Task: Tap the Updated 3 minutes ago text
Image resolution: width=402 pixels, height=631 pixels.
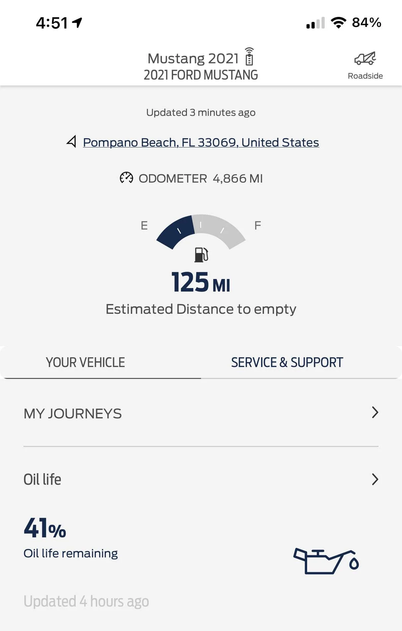Action: [x=201, y=113]
